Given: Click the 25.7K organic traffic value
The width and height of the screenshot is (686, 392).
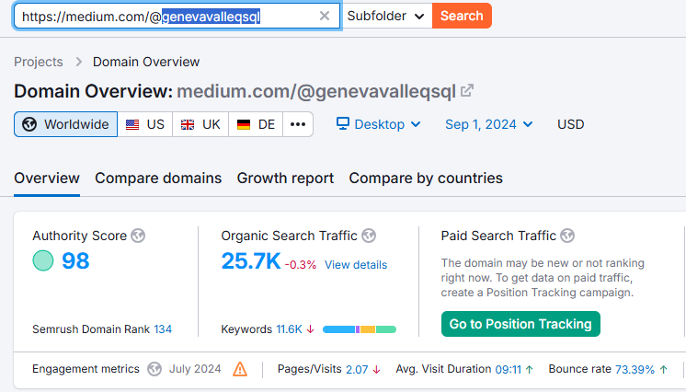Looking at the screenshot, I should click(x=251, y=261).
